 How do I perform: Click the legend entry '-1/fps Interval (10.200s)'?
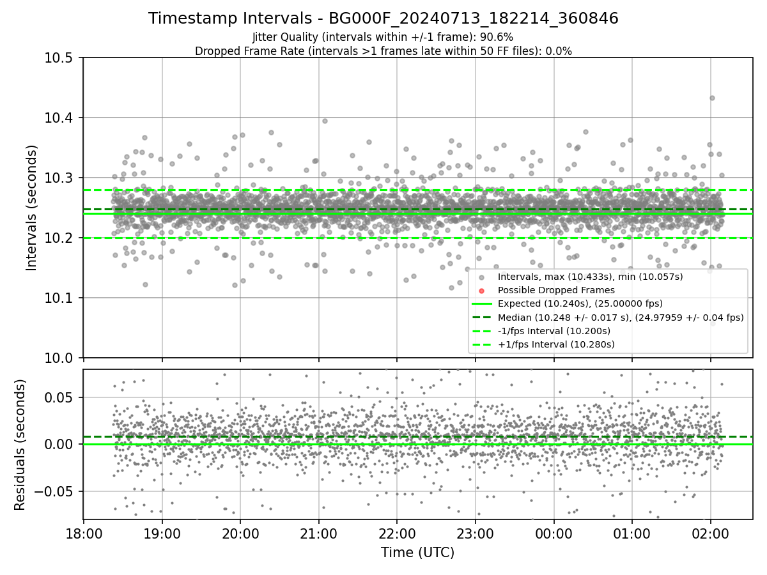[554, 331]
